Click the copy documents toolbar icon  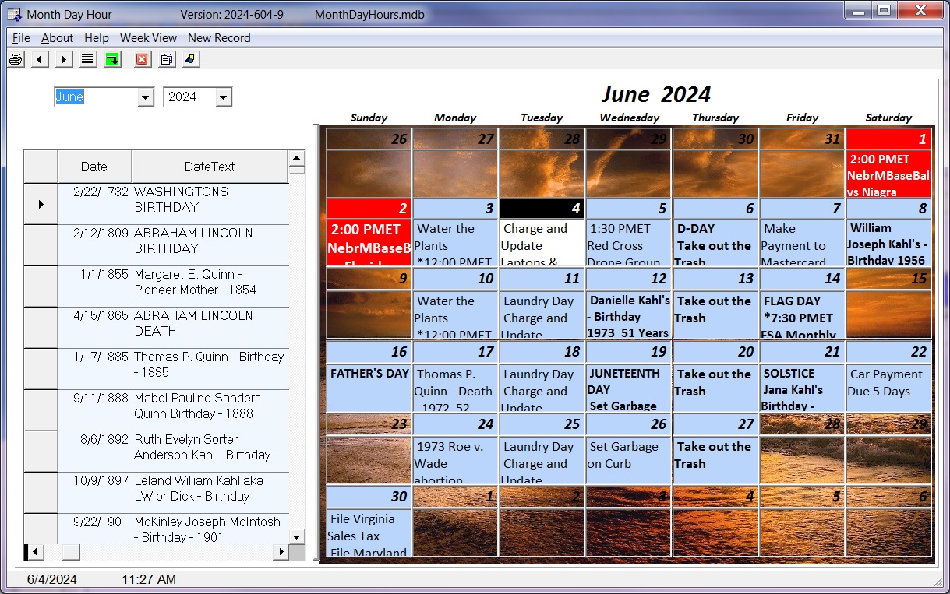pyautogui.click(x=166, y=59)
